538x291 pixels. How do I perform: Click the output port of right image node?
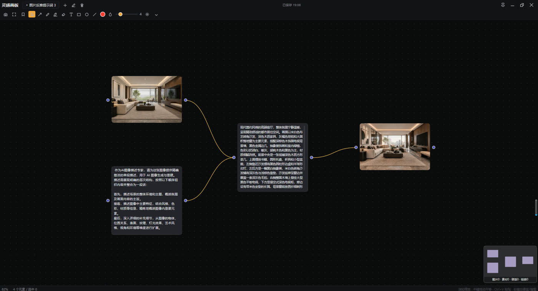pos(434,147)
